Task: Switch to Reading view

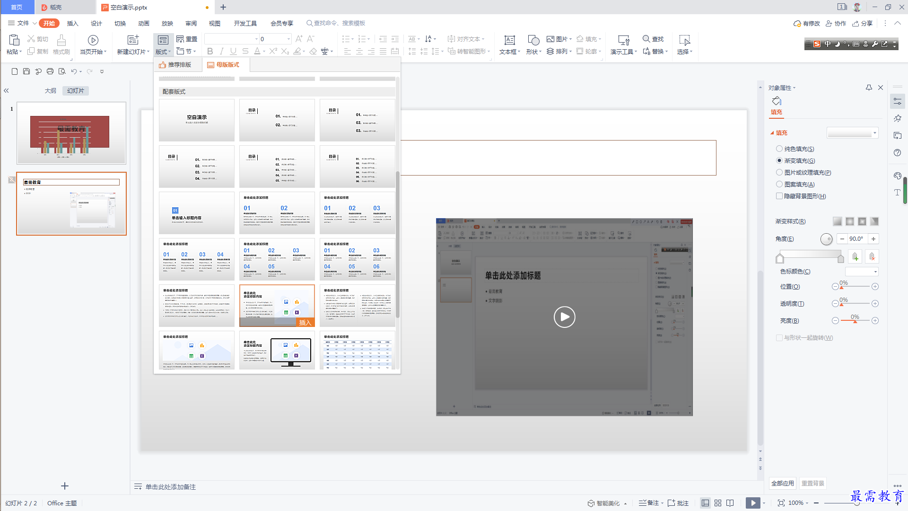Action: tap(730, 503)
